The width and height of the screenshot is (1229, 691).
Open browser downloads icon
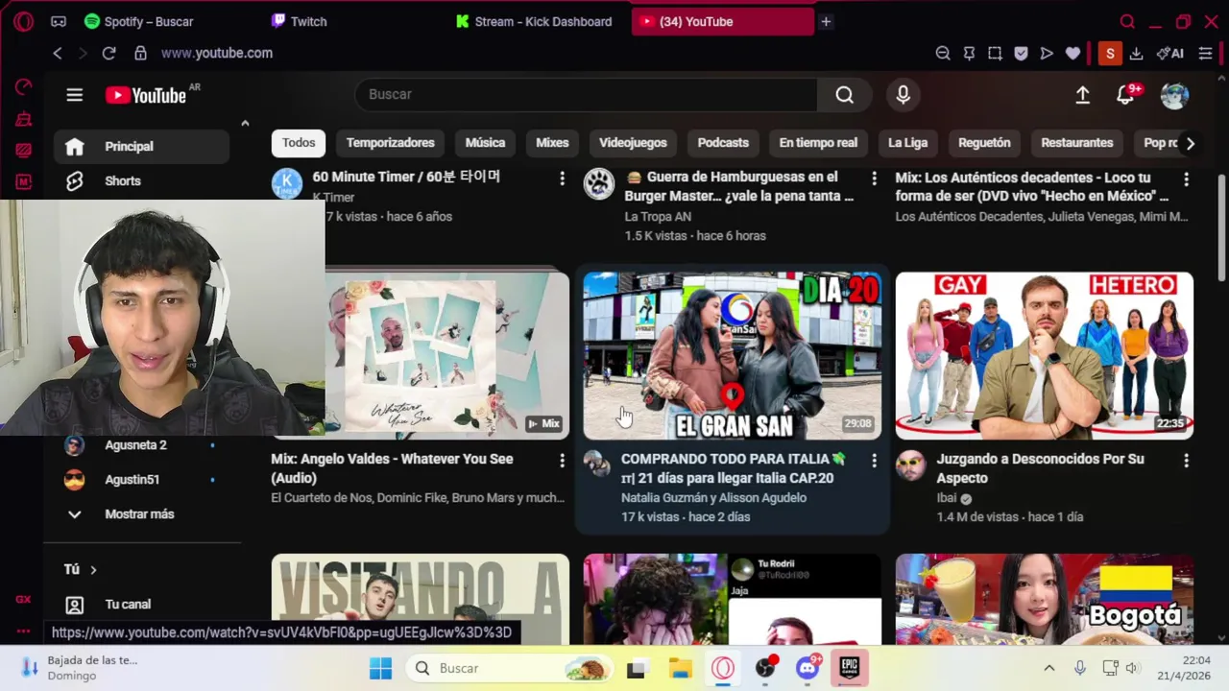coord(1136,54)
